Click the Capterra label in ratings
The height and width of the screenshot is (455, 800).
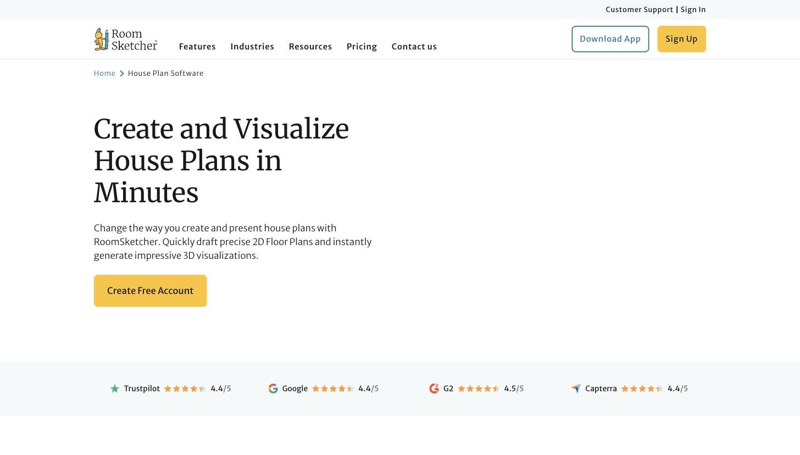coord(601,389)
